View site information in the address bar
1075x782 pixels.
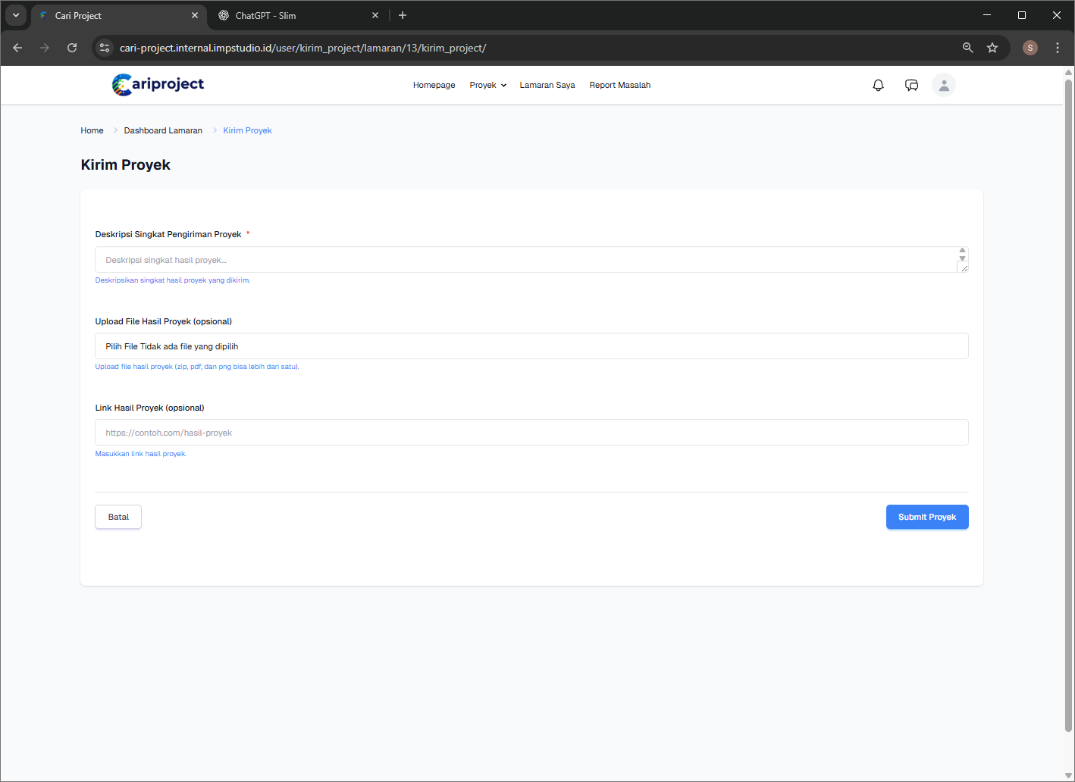pos(105,48)
